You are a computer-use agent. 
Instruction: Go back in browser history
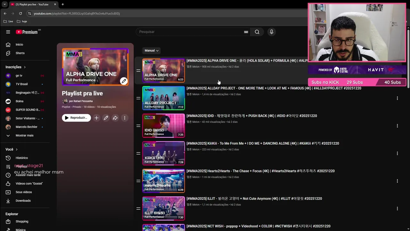(x=5, y=13)
